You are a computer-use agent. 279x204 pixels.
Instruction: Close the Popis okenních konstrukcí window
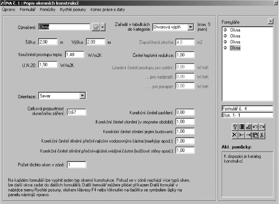pyautogui.click(x=276, y=3)
